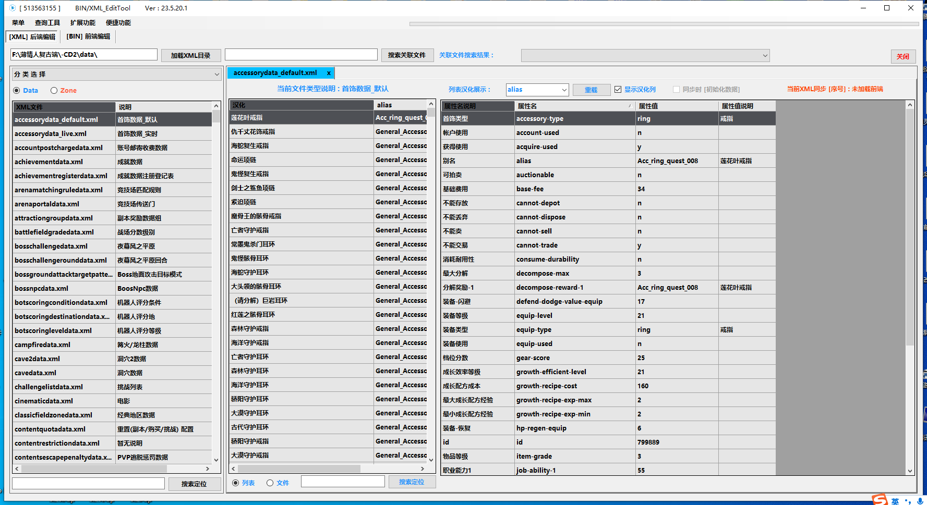This screenshot has width=927, height=505.
Task: Click the cannot-trade attribute row
Action: 608,245
